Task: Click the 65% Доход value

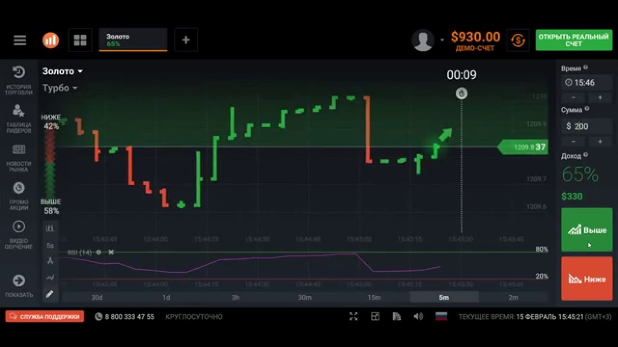Action: 580,174
